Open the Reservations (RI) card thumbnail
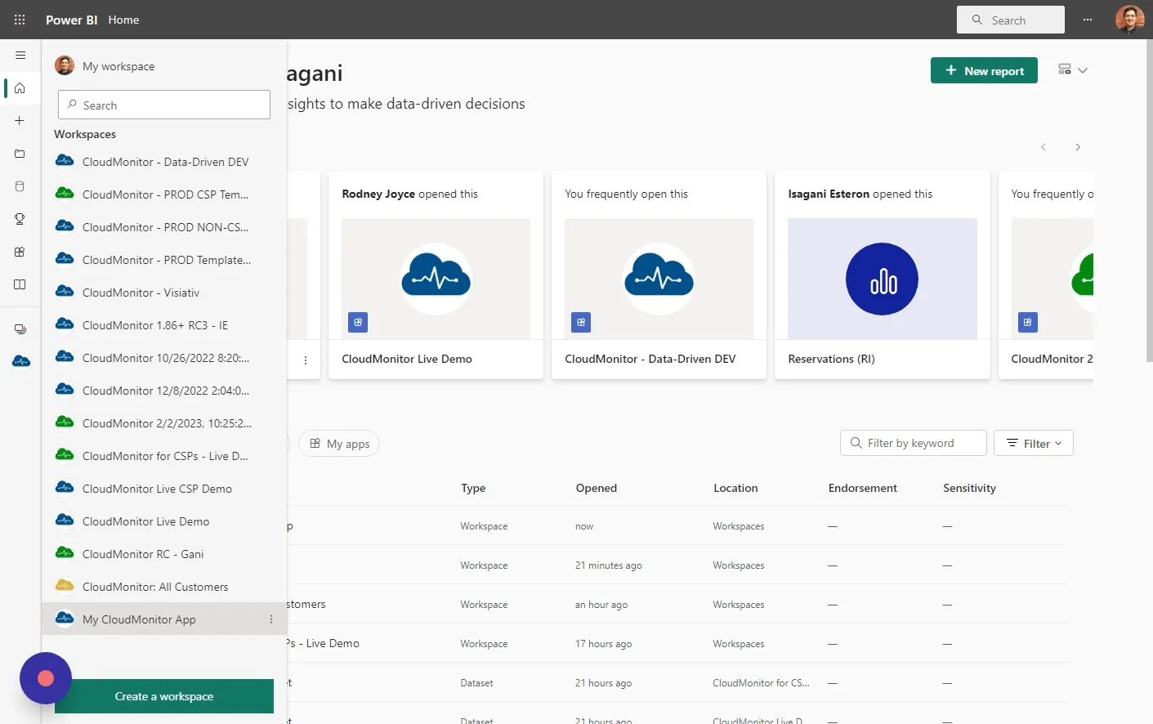This screenshot has width=1153, height=724. pyautogui.click(x=883, y=279)
